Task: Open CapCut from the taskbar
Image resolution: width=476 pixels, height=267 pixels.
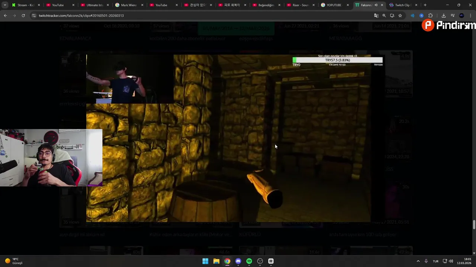Action: [x=271, y=261]
